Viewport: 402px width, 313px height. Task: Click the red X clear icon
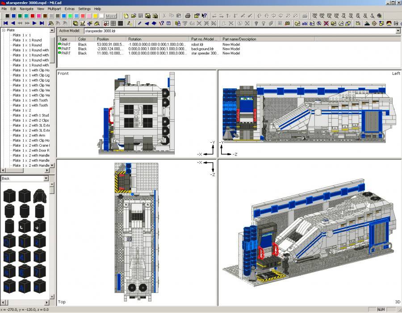[x=326, y=23]
